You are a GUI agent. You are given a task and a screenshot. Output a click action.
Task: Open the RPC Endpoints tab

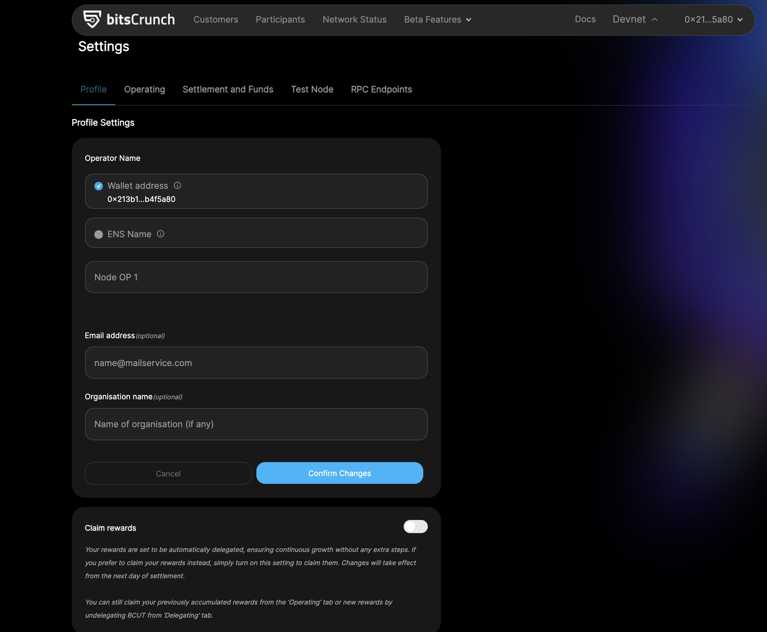tap(381, 89)
